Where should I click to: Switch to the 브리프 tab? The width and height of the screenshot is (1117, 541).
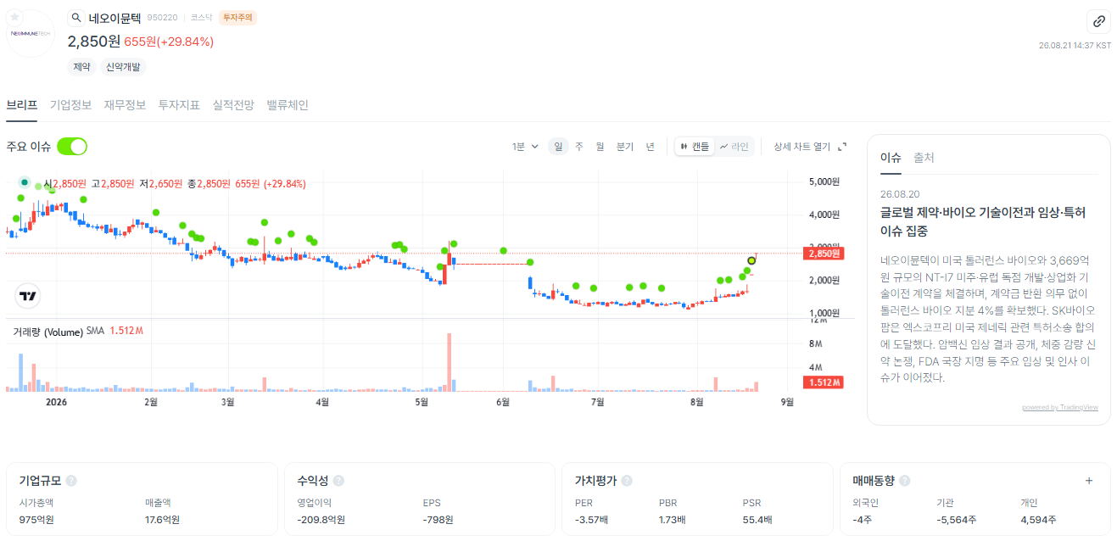pos(22,105)
